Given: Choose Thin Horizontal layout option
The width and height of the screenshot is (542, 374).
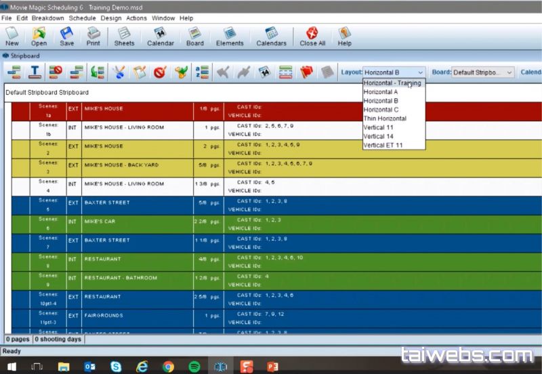Looking at the screenshot, I should point(385,119).
